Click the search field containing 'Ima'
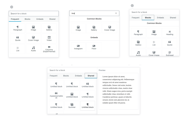 click(x=94, y=13)
